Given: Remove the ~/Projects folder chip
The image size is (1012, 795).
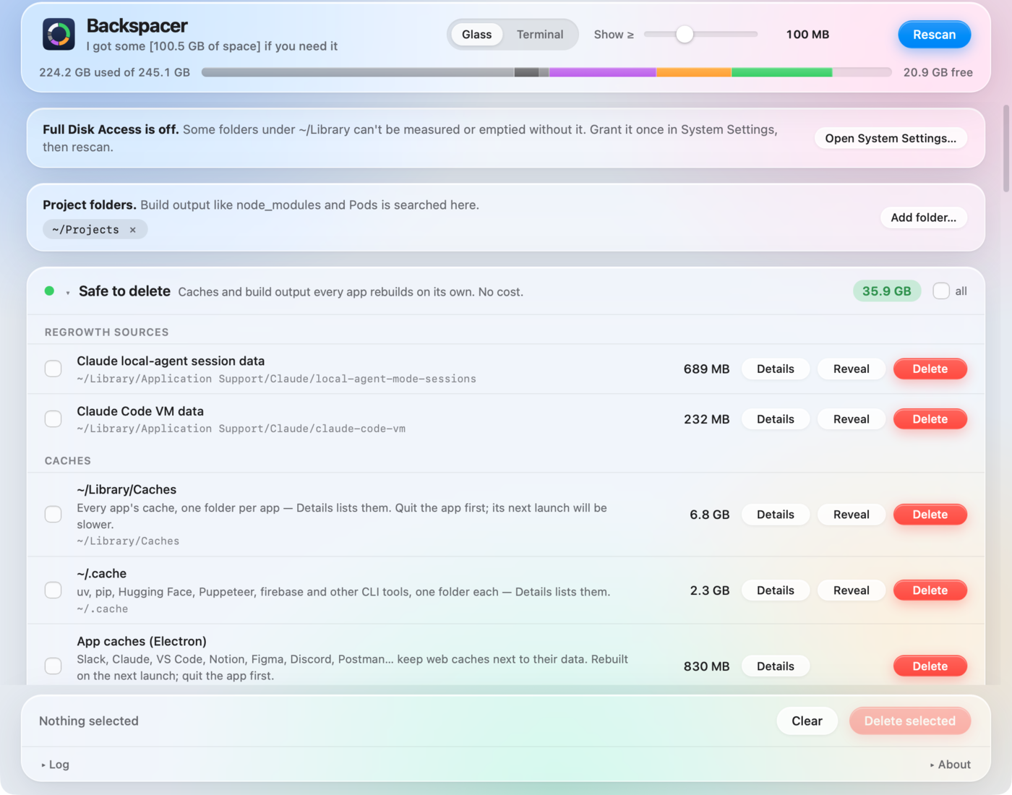Looking at the screenshot, I should 133,230.
